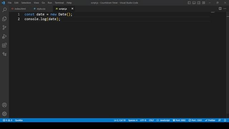Toggle the primary side bar layout icon

click(x=189, y=3)
